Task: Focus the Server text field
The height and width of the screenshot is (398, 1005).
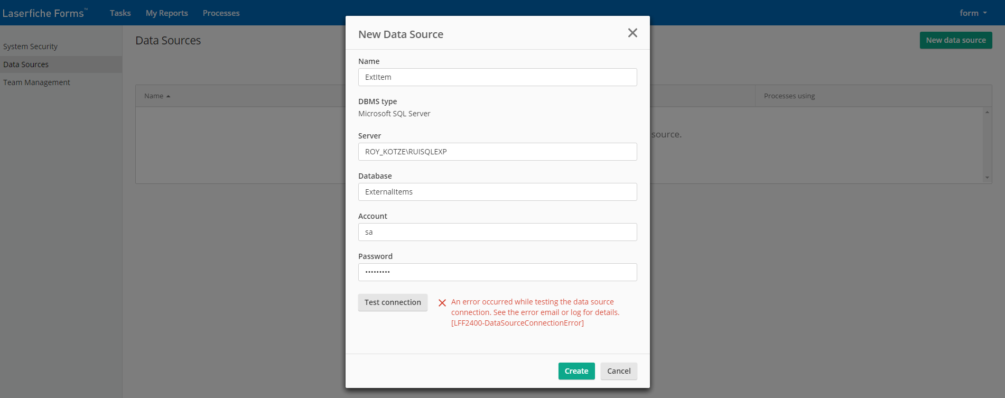Action: coord(497,152)
